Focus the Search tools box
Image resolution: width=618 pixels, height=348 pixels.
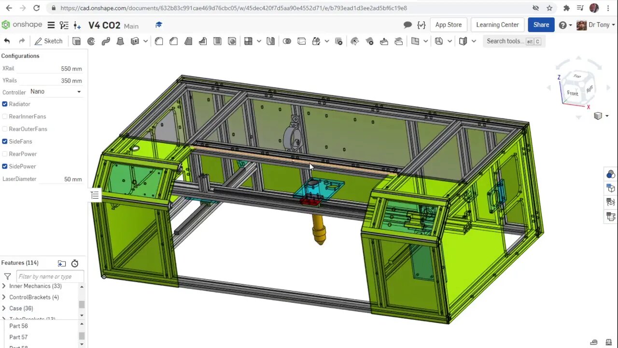coord(513,41)
